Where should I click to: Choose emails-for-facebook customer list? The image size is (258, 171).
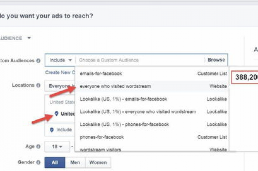coord(101,73)
